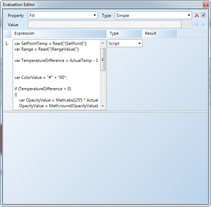Click the script scrollbar up arrow

pos(103,43)
